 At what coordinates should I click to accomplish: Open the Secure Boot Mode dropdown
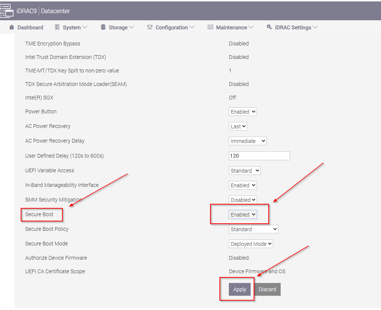(251, 244)
